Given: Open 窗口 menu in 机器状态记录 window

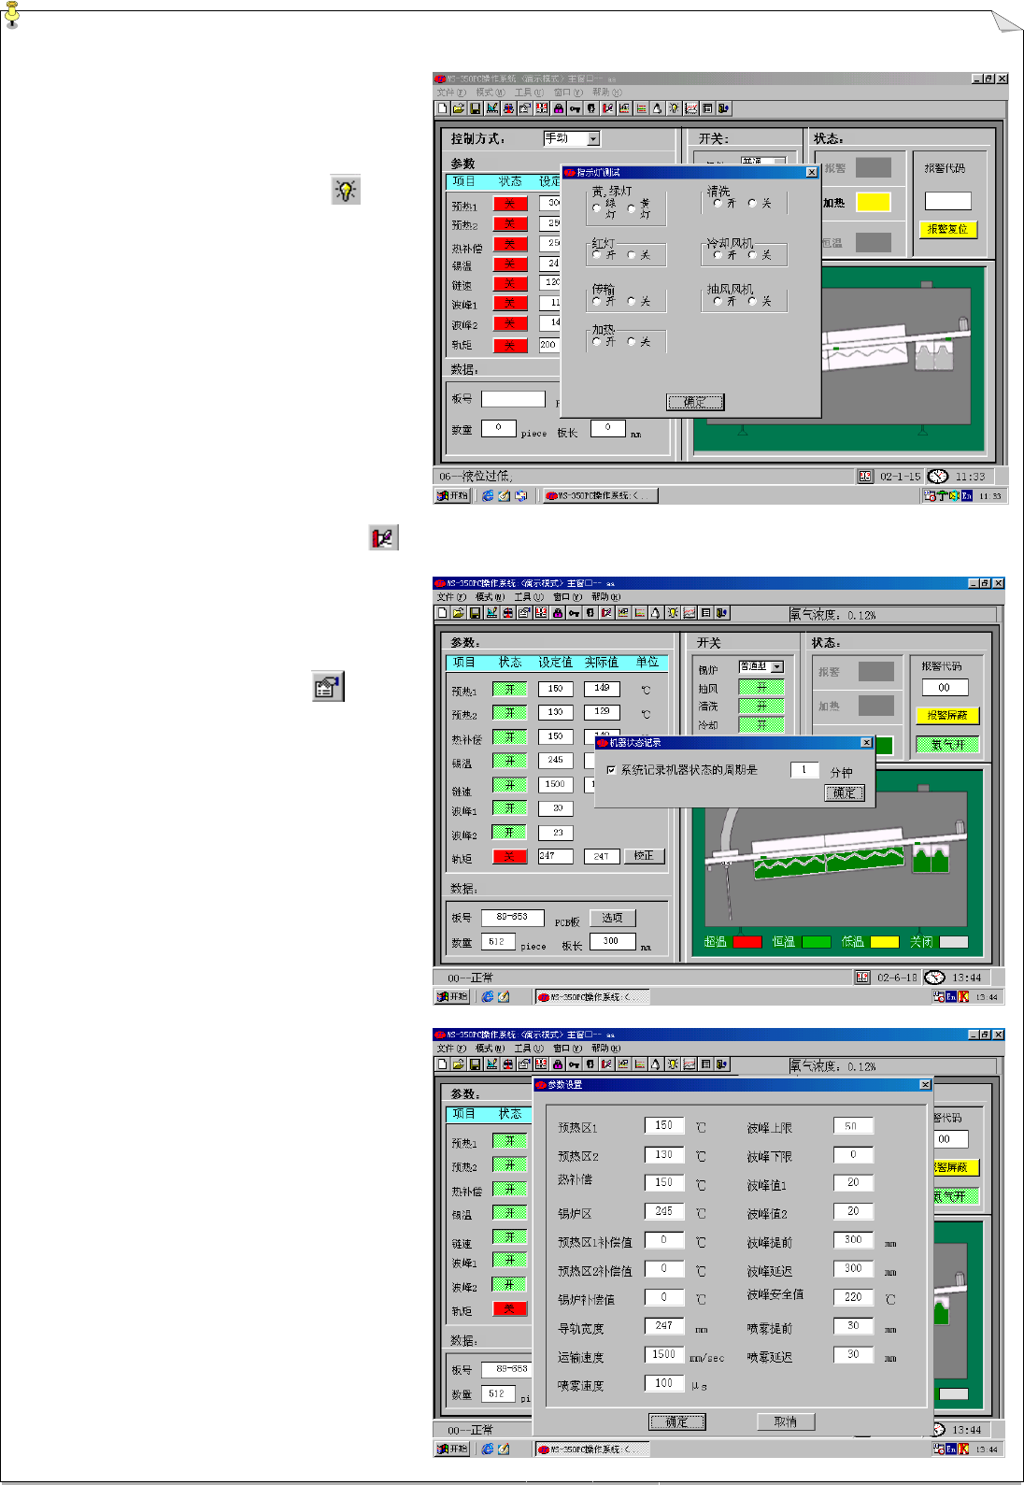Looking at the screenshot, I should tap(567, 597).
